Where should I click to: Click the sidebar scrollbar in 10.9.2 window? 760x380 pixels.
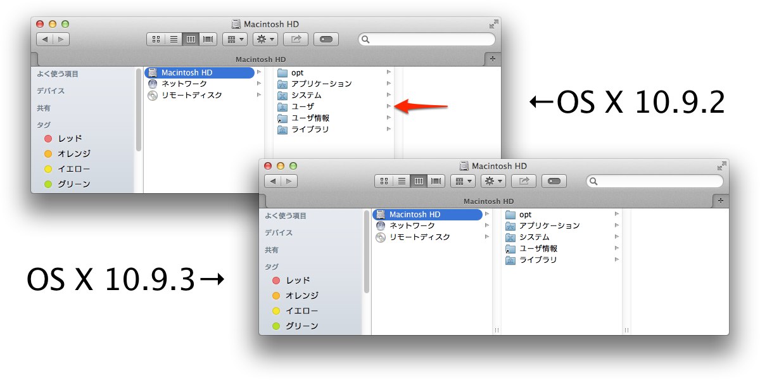pos(139,110)
